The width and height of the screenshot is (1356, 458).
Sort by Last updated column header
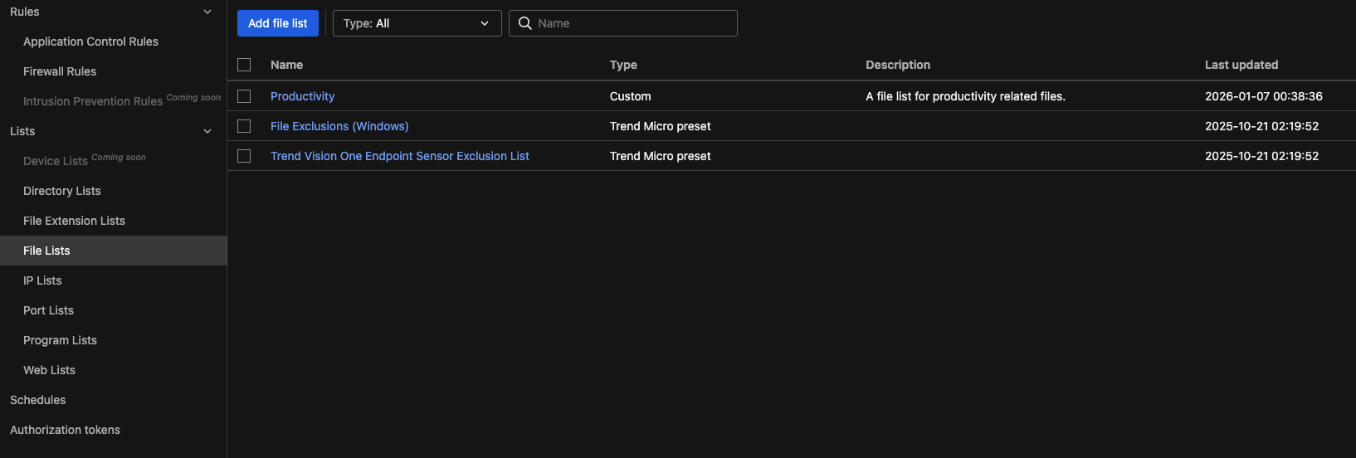pyautogui.click(x=1241, y=65)
